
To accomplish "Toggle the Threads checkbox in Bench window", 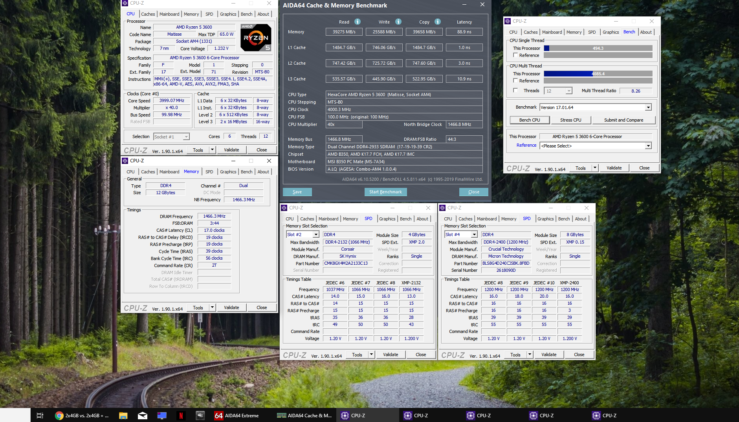I will (x=515, y=91).
